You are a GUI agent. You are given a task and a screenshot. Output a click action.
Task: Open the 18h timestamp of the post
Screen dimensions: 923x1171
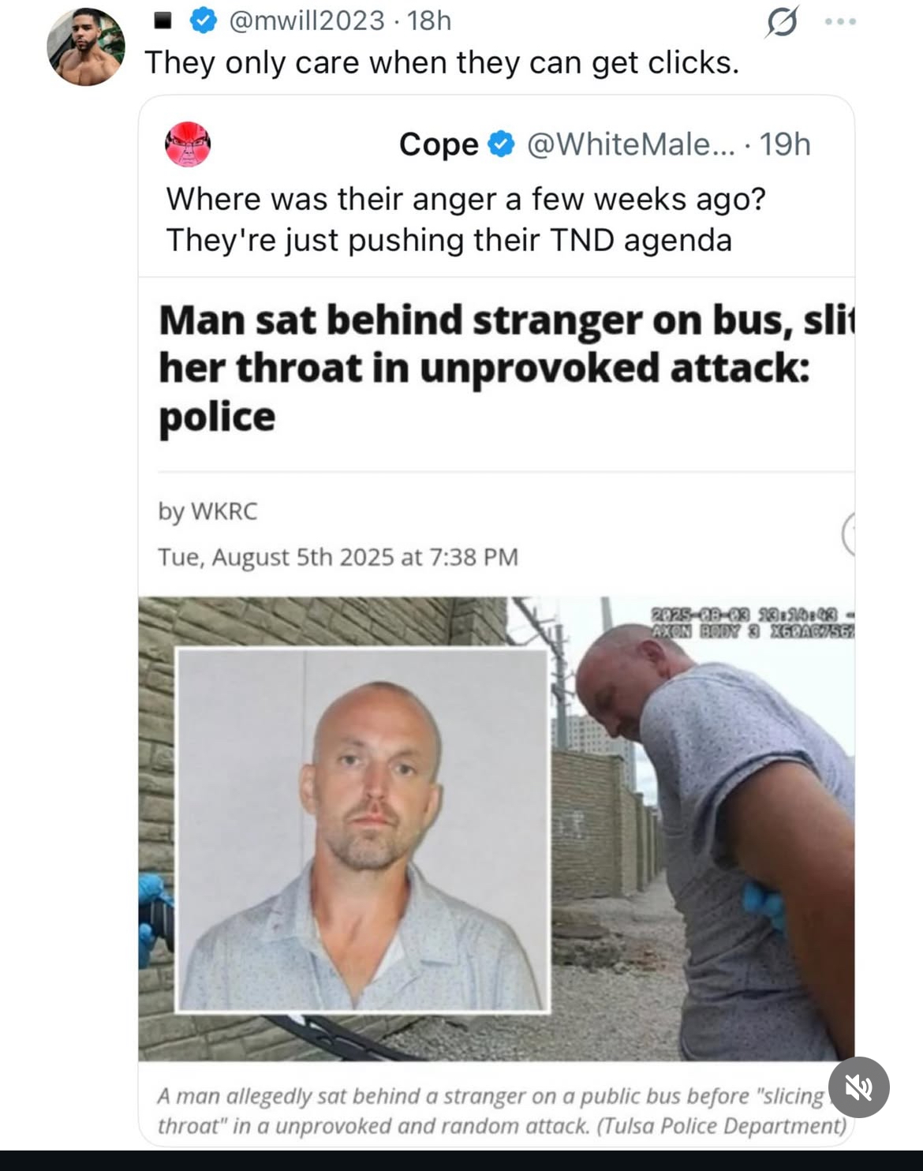(x=429, y=21)
